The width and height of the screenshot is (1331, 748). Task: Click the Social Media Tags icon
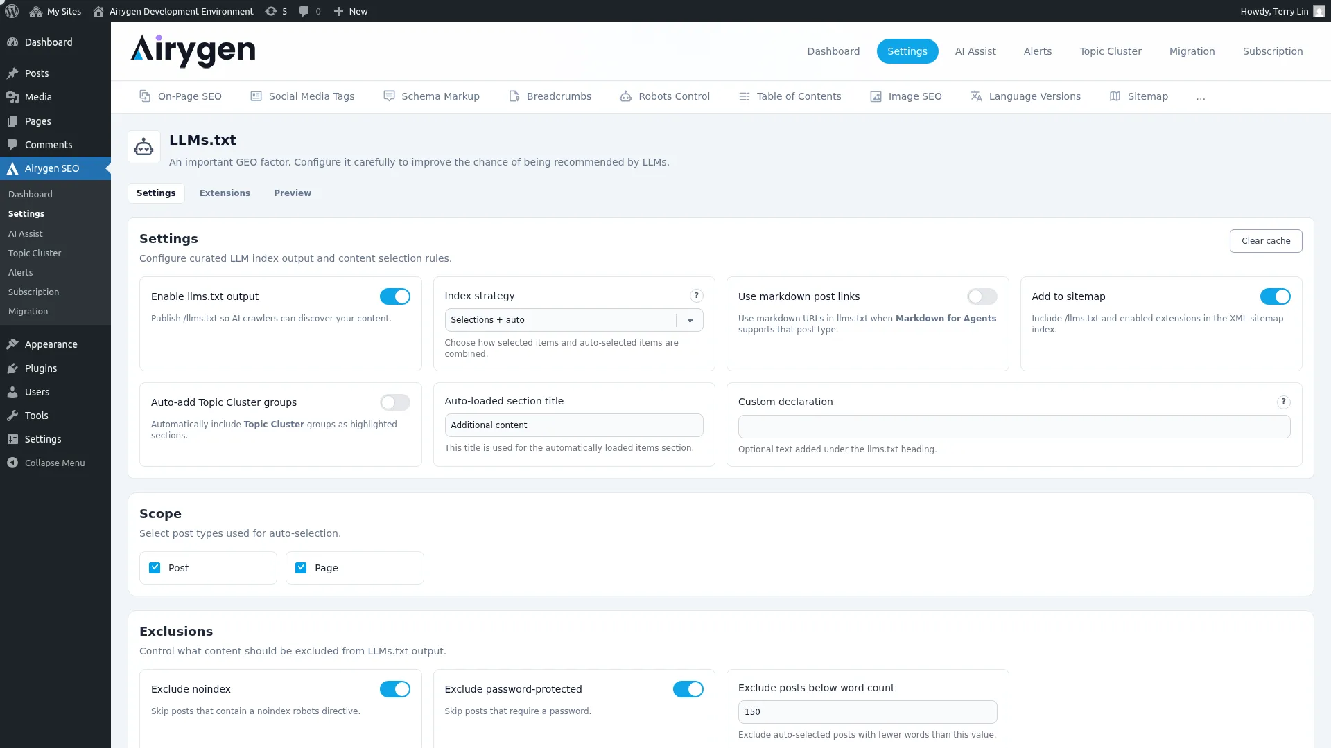point(256,96)
